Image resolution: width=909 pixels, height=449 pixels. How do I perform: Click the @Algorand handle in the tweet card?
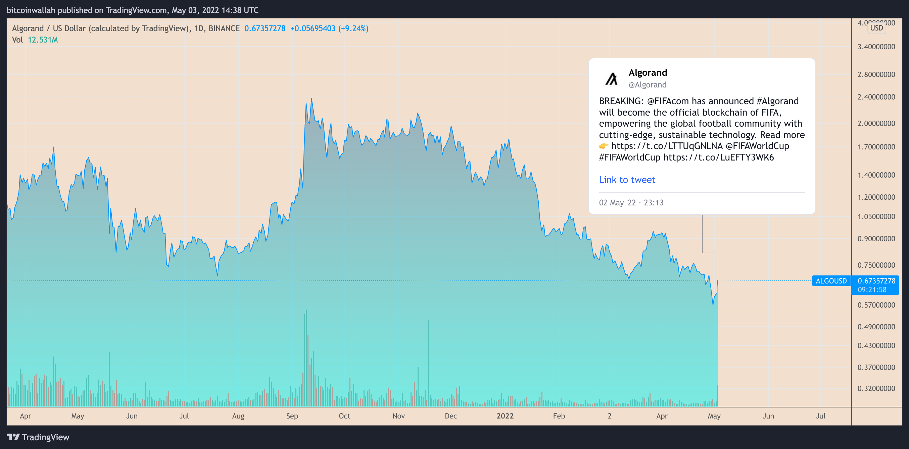647,85
